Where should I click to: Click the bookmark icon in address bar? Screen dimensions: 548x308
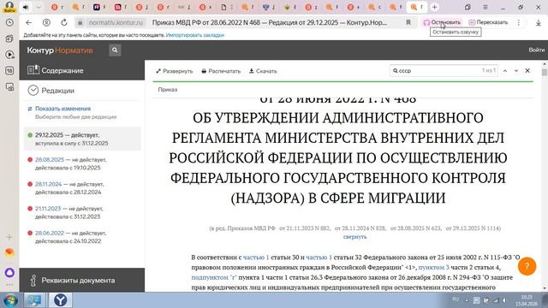click(408, 22)
